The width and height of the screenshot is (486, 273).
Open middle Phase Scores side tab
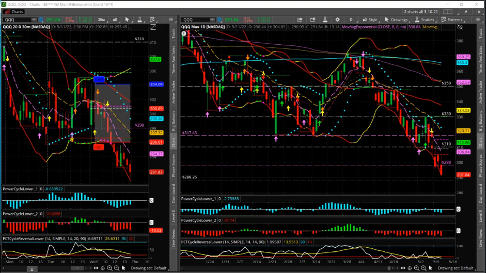(x=174, y=165)
